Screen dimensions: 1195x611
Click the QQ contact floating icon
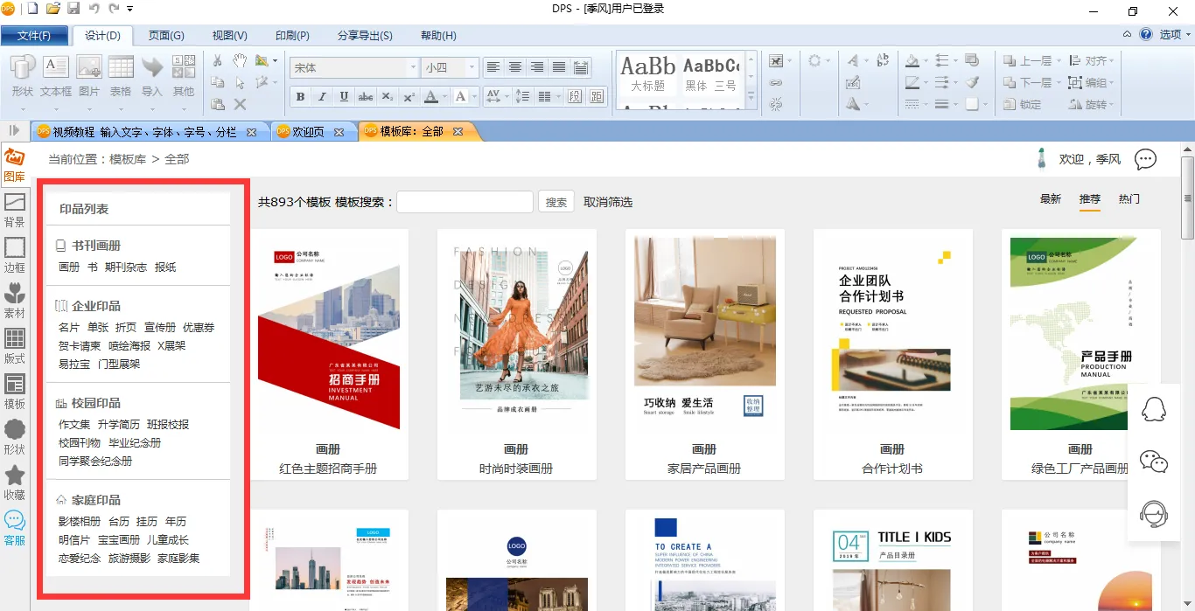[x=1154, y=410]
